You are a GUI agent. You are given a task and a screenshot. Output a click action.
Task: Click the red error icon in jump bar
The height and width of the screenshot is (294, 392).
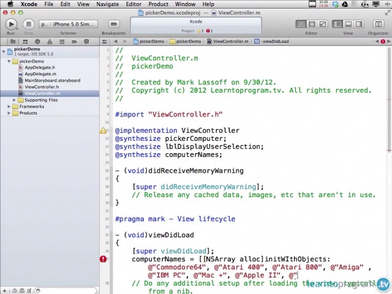tap(383, 42)
